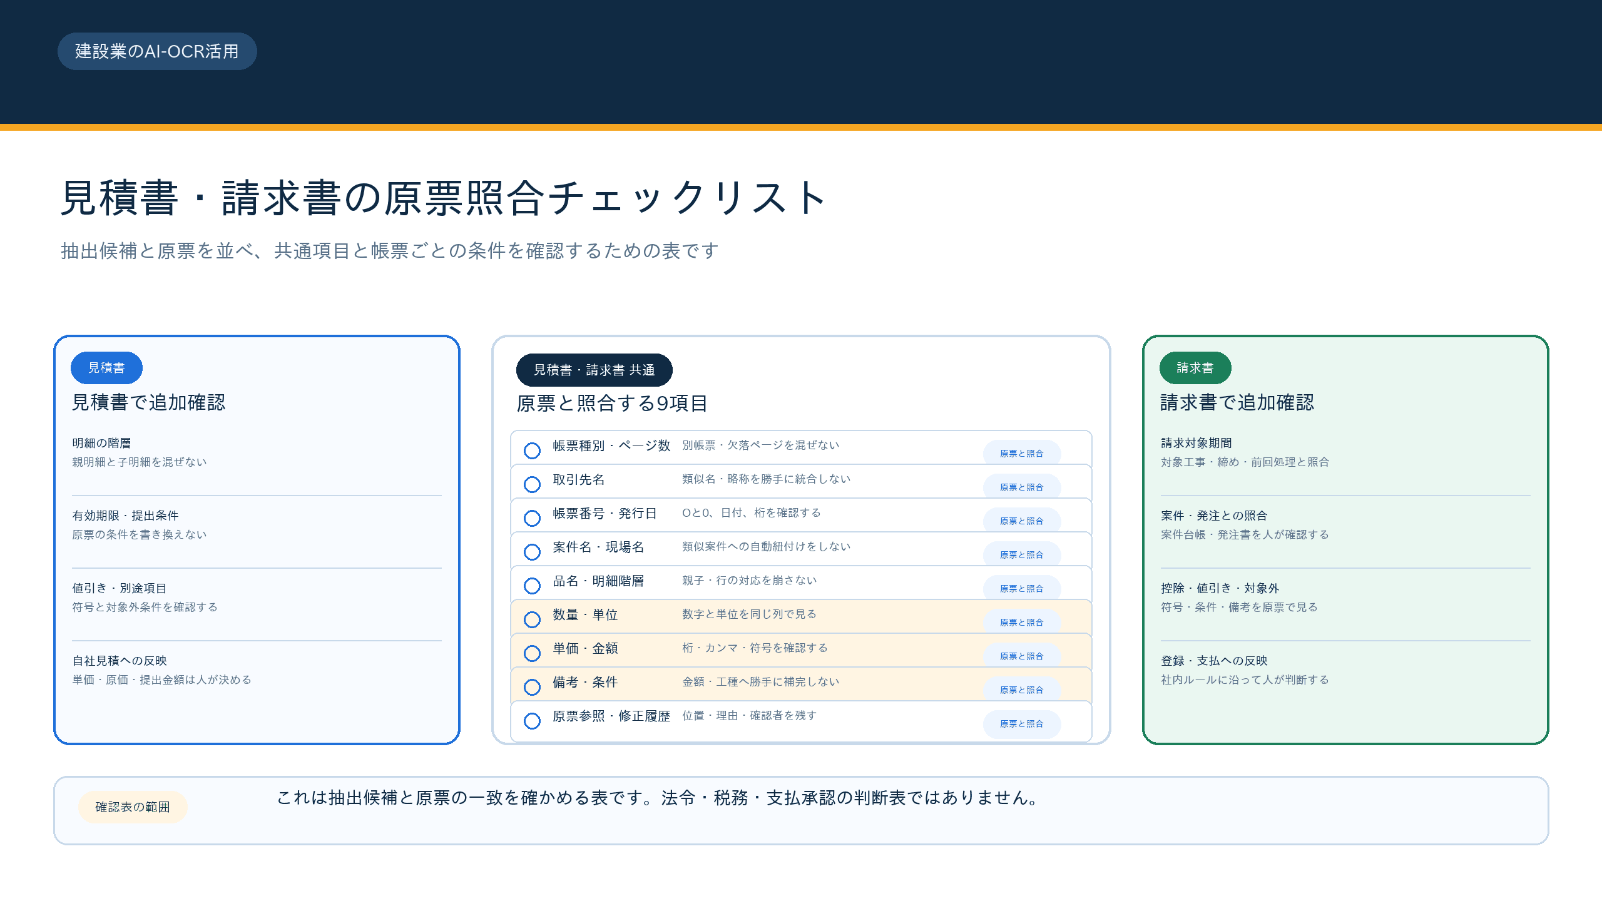
Task: Click 原票と照合 pill in 備考・条件 row
Action: click(1021, 690)
